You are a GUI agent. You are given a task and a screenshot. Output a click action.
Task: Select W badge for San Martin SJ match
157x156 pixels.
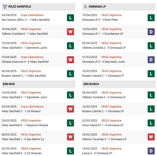pyautogui.click(x=70, y=137)
